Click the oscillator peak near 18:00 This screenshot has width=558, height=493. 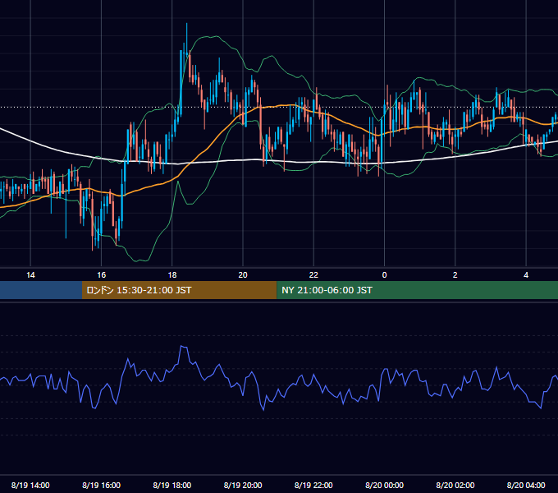tap(183, 347)
